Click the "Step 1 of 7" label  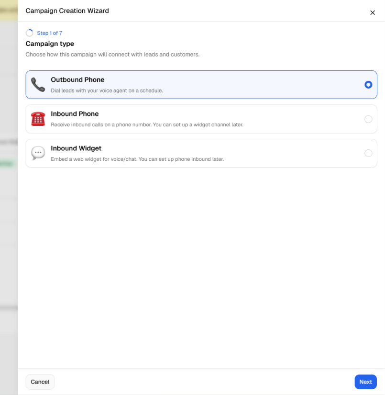click(x=50, y=33)
